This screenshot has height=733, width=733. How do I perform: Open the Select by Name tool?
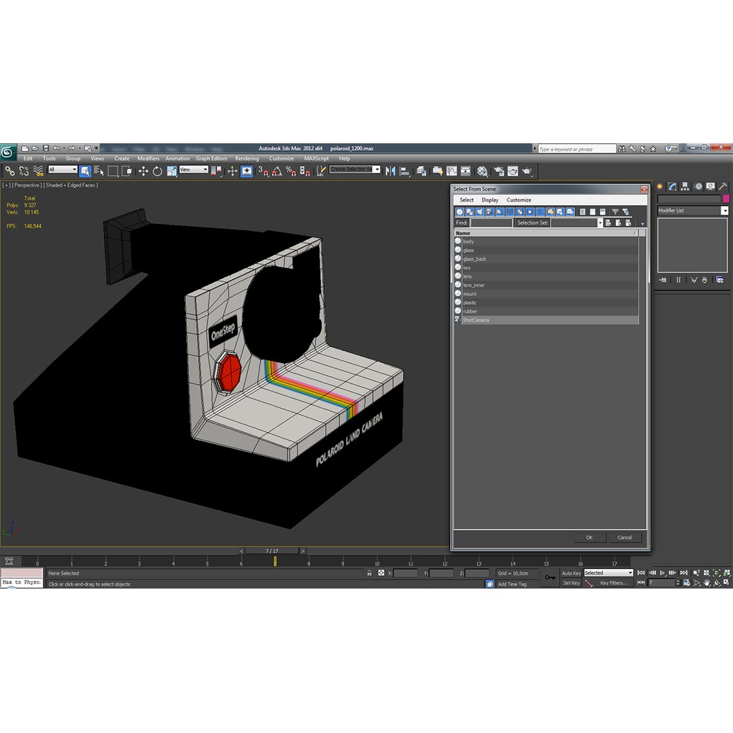(x=98, y=171)
